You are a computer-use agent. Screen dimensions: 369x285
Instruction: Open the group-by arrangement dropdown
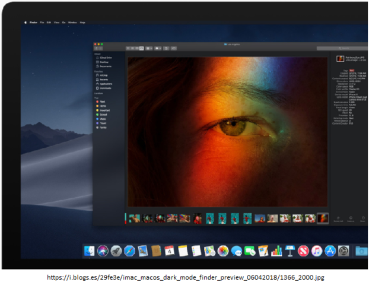(149, 48)
